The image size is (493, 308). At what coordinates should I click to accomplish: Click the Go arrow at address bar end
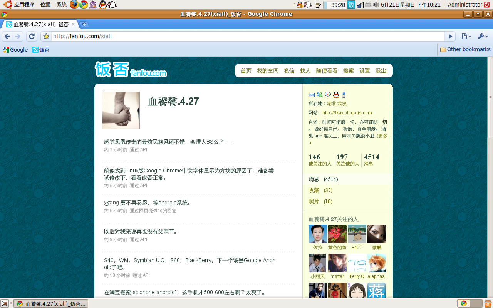(450, 37)
